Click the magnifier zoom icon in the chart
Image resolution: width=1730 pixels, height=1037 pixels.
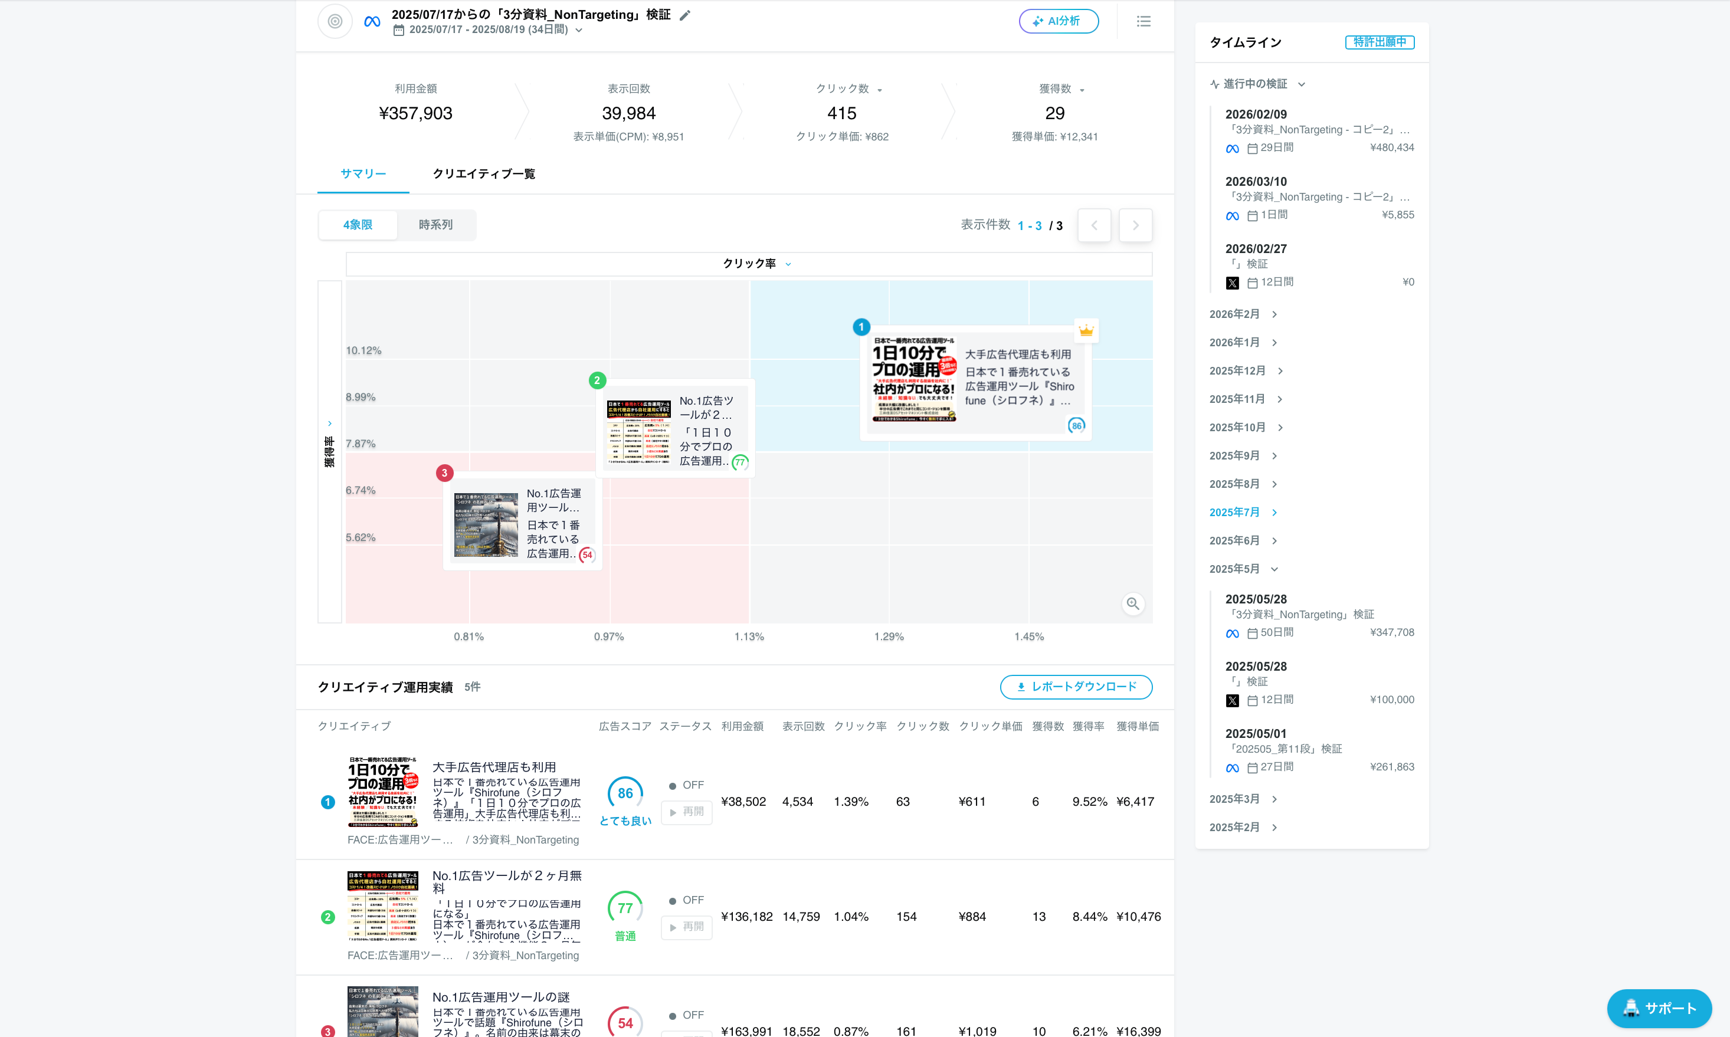(x=1132, y=604)
